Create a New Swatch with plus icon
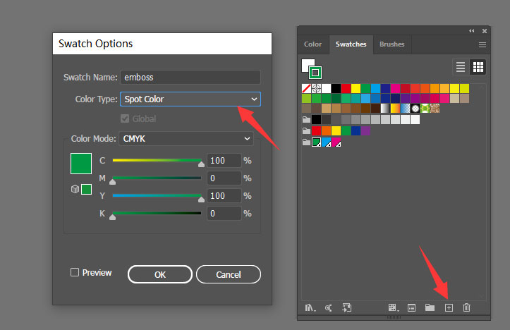The image size is (510, 330). (449, 307)
